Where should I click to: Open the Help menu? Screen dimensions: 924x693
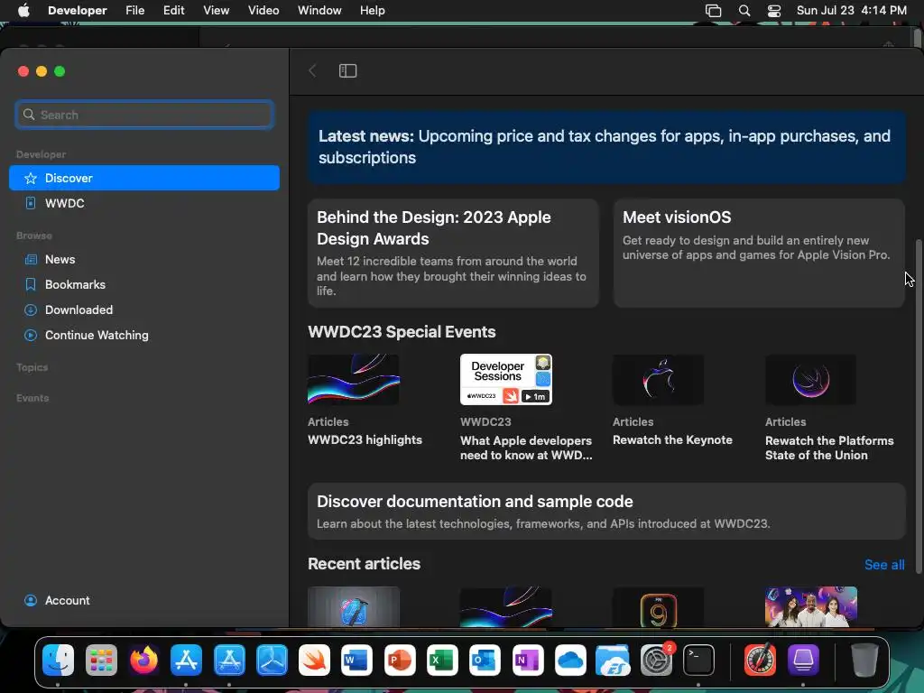point(373,11)
